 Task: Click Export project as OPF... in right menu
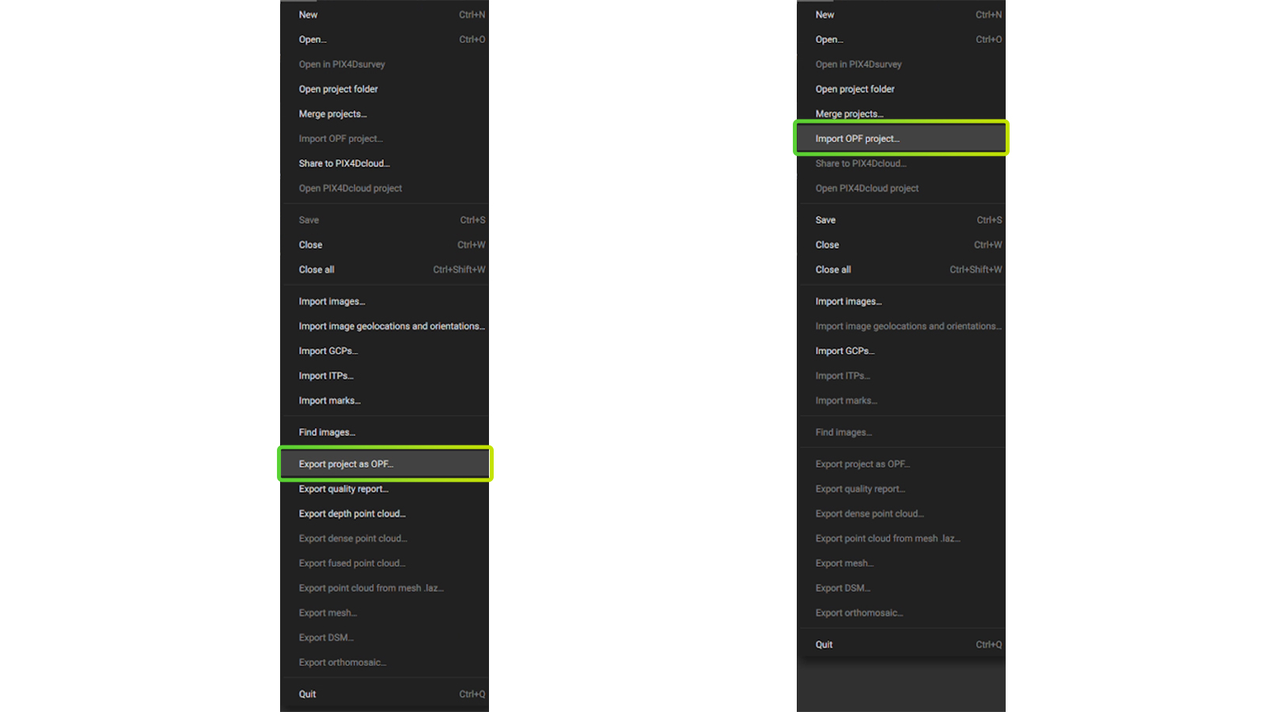(x=901, y=464)
